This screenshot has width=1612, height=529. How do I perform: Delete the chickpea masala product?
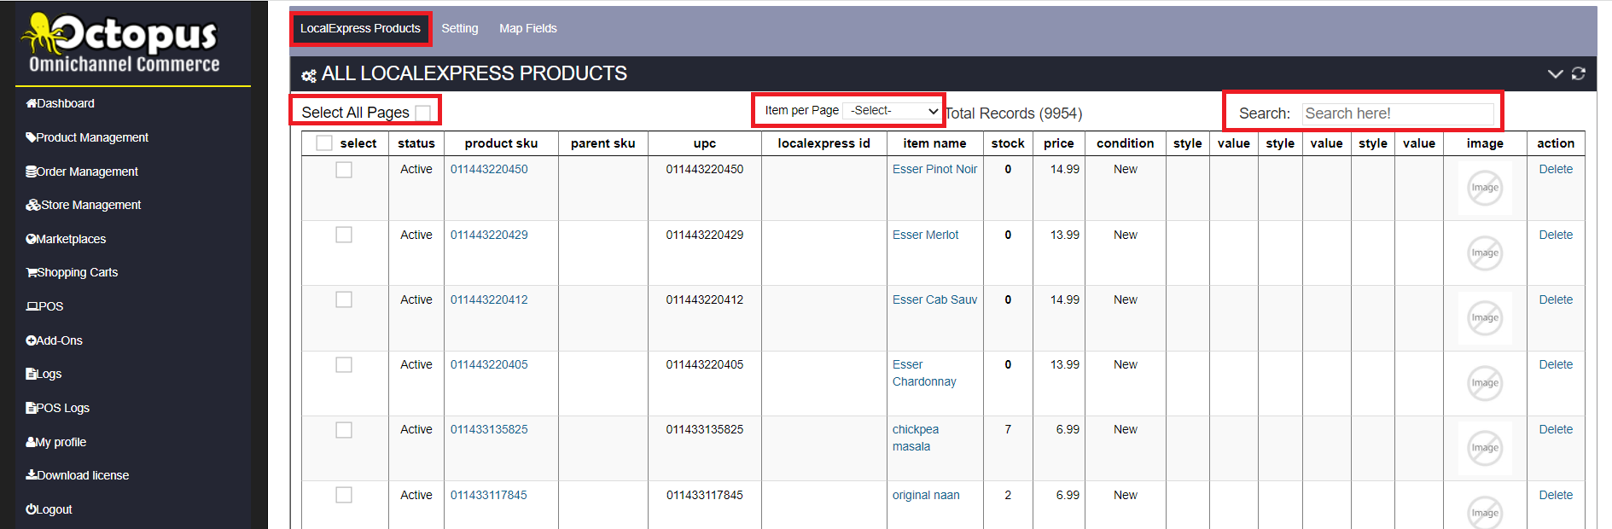click(x=1556, y=429)
